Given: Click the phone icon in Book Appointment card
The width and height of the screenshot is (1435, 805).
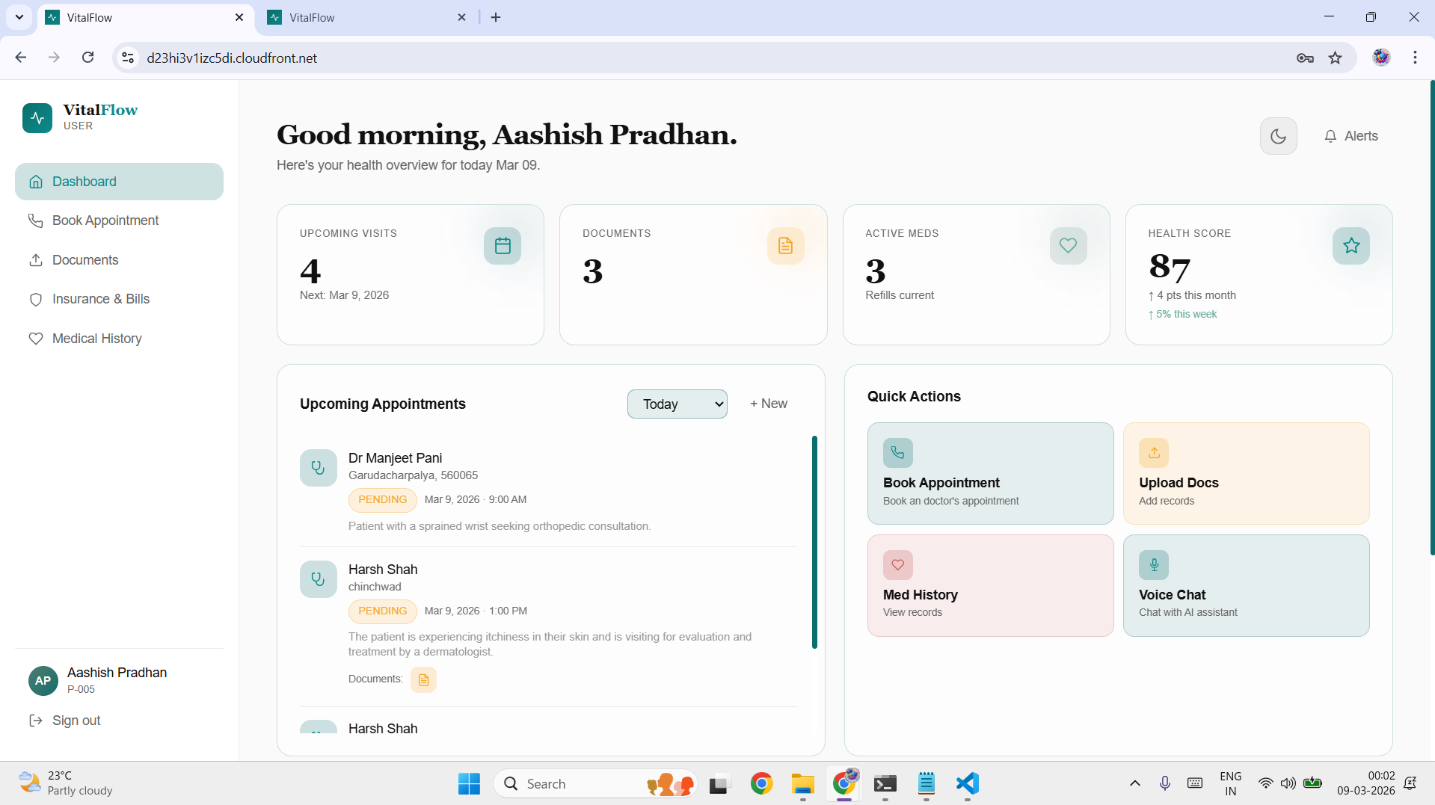Looking at the screenshot, I should [x=897, y=453].
